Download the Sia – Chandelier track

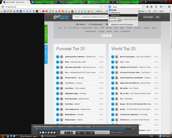(x=116, y=99)
